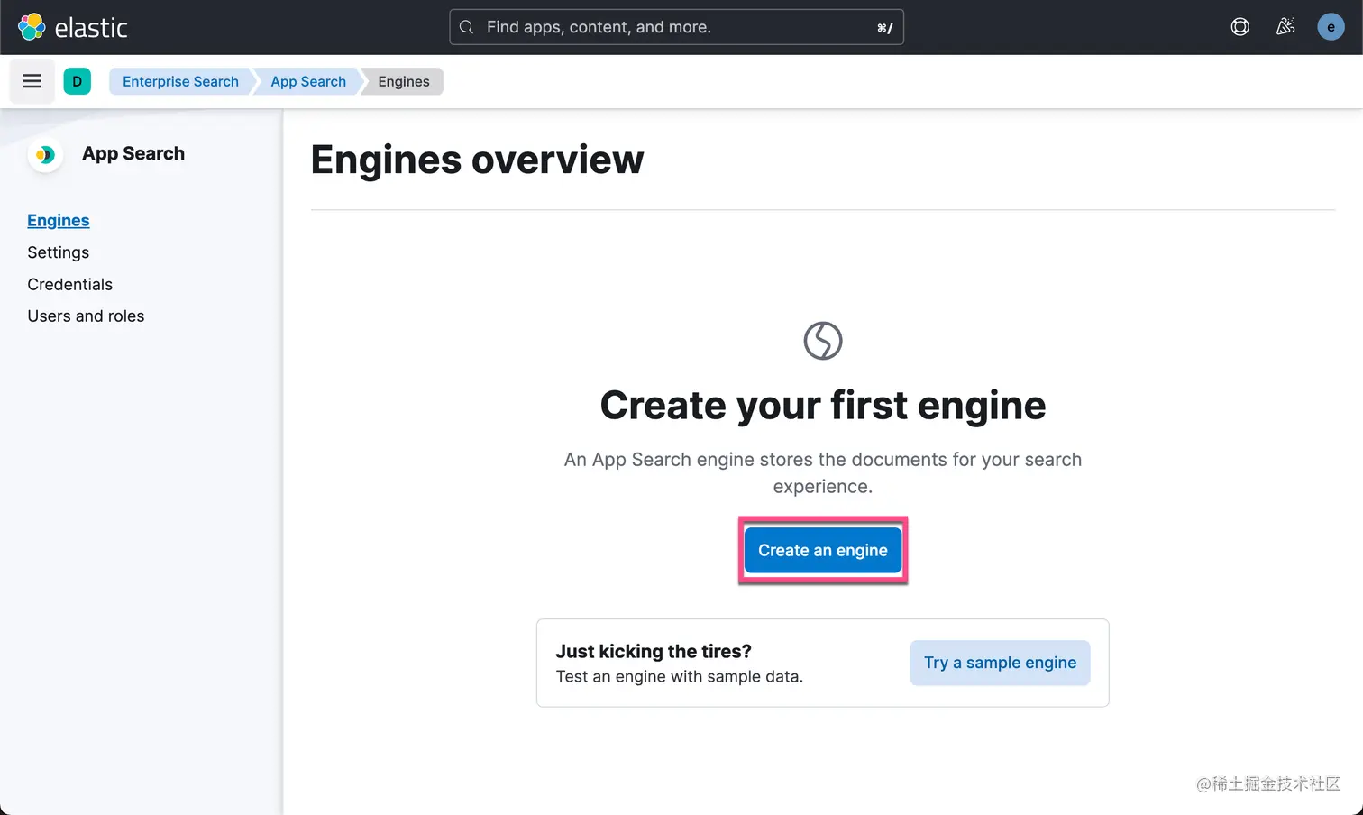Click the Engines breadcrumb
The height and width of the screenshot is (815, 1363).
[404, 81]
